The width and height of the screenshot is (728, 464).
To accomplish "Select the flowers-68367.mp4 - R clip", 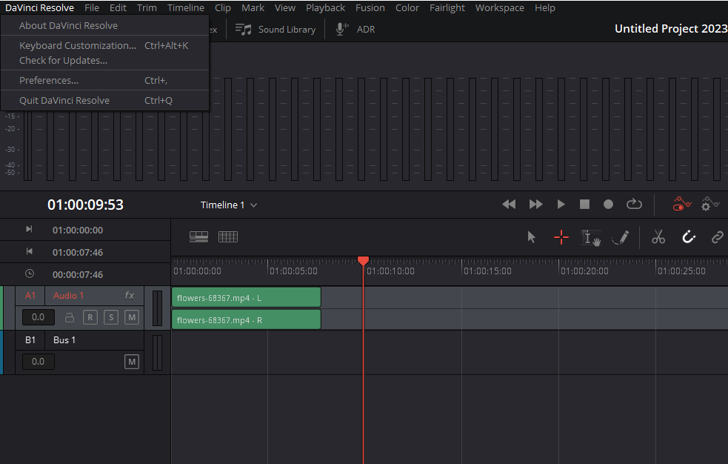I will pos(246,319).
